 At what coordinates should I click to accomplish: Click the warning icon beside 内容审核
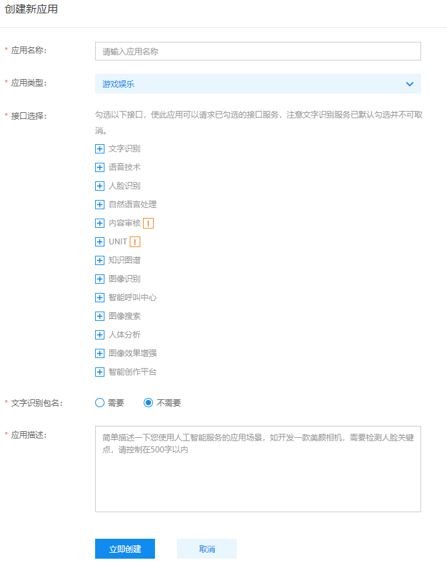click(148, 223)
